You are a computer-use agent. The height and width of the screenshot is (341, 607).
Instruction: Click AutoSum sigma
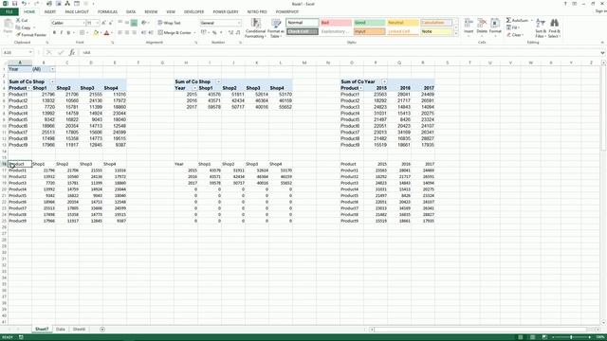[x=508, y=20]
